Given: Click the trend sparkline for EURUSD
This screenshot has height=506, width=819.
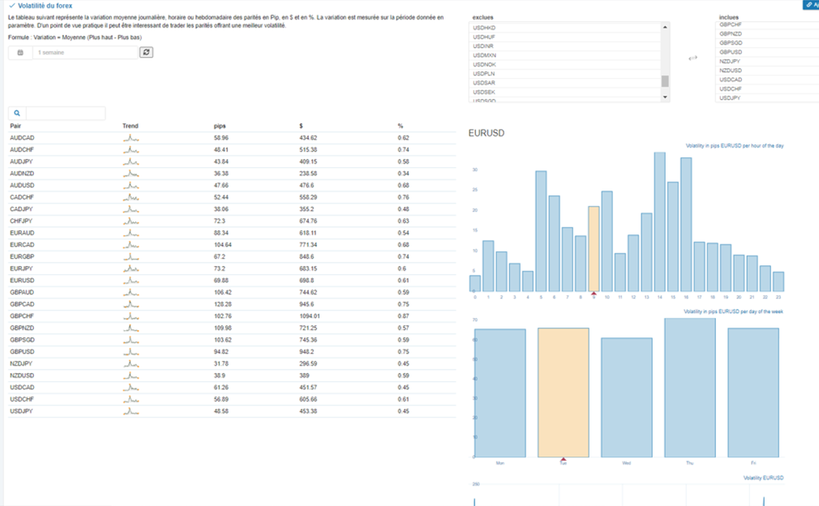Looking at the screenshot, I should tap(131, 281).
